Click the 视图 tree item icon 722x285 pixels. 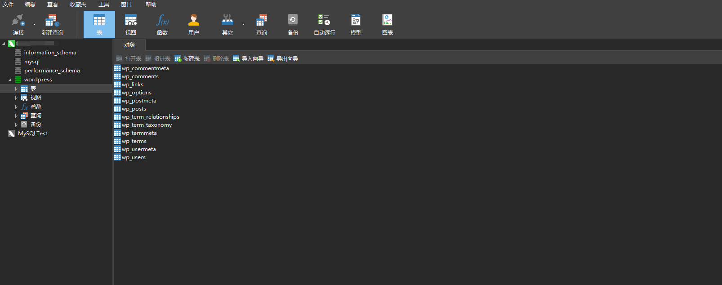click(x=24, y=98)
